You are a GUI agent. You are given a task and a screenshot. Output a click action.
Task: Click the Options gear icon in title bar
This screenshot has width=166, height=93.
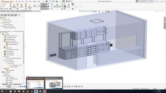71,1
